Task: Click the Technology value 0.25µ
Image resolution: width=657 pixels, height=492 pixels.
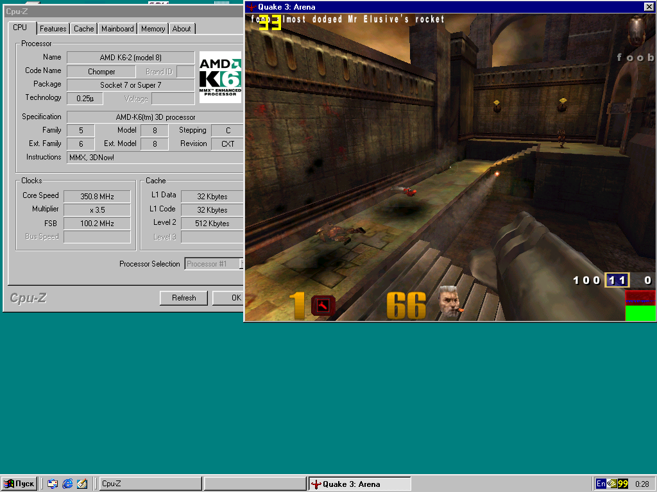Action: (85, 98)
